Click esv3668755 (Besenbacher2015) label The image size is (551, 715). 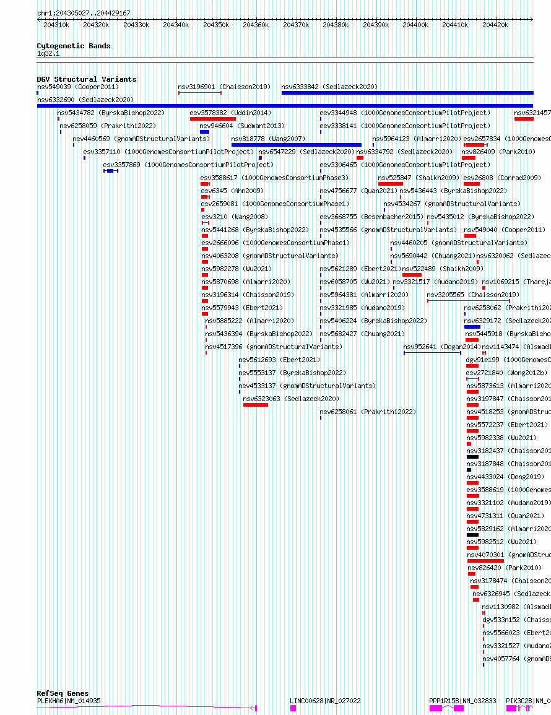[371, 217]
